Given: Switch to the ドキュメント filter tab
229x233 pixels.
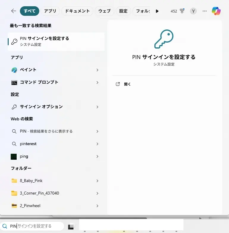Looking at the screenshot, I should [x=77, y=11].
